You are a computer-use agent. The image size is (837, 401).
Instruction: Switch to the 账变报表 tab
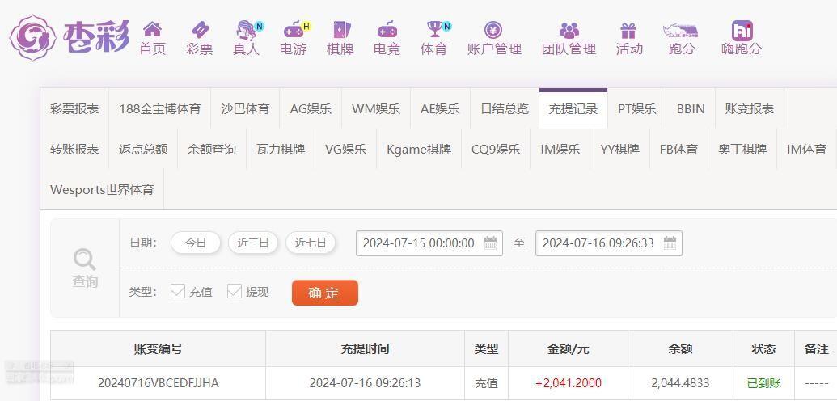(x=749, y=109)
